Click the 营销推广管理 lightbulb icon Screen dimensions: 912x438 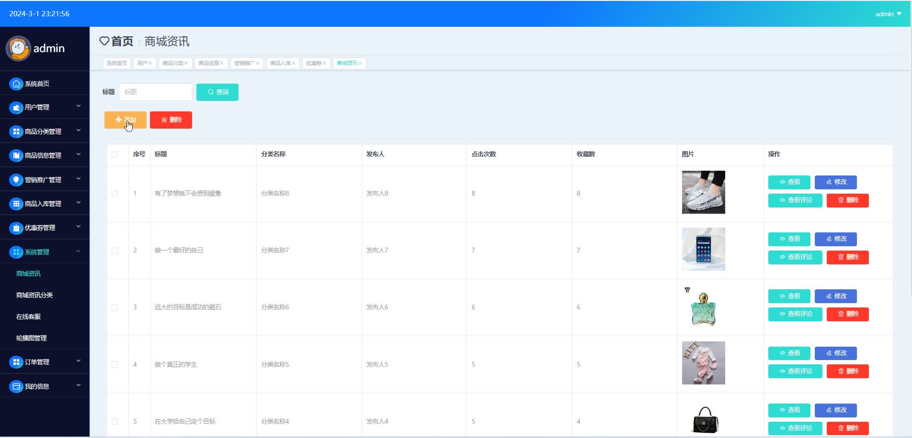pyautogui.click(x=16, y=180)
